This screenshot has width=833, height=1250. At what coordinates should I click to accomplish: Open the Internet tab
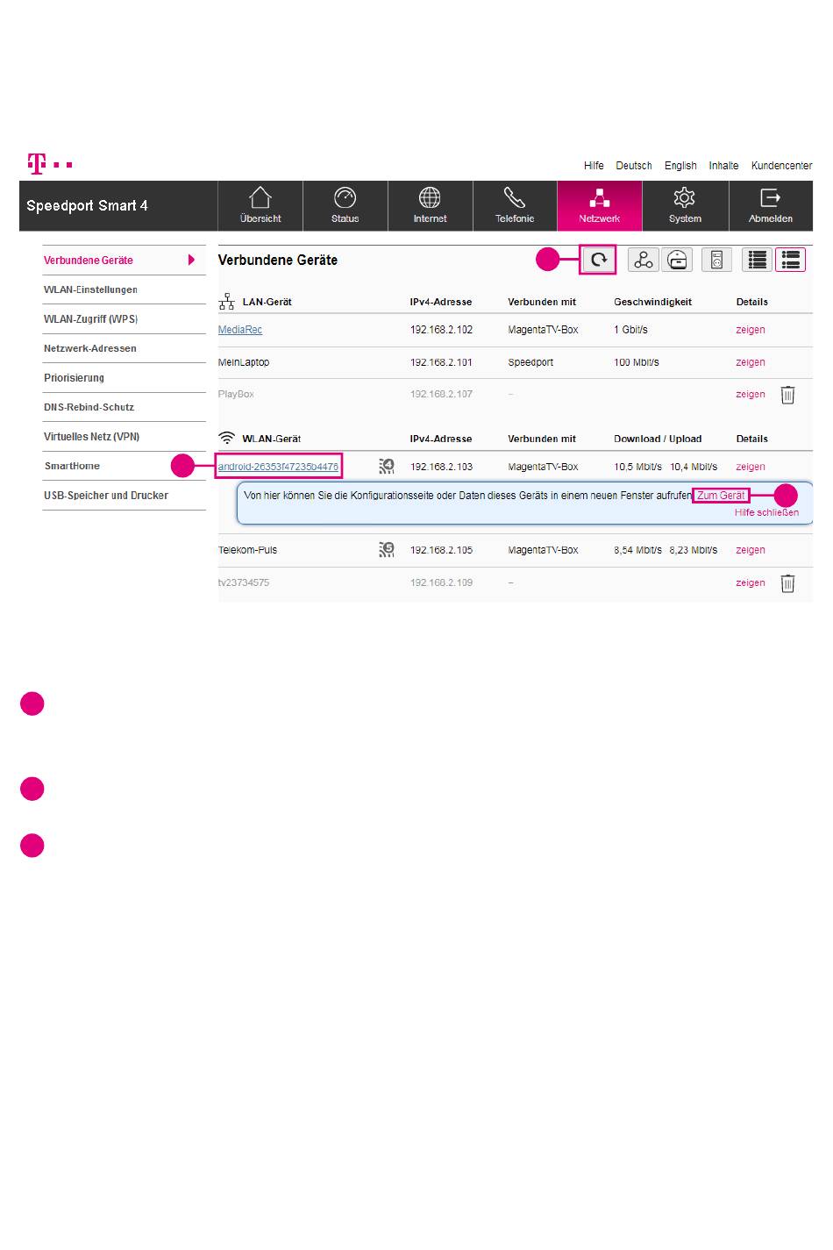coord(430,206)
